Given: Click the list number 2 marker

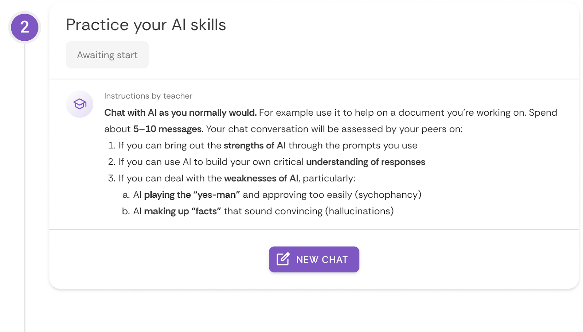Looking at the screenshot, I should [x=111, y=162].
